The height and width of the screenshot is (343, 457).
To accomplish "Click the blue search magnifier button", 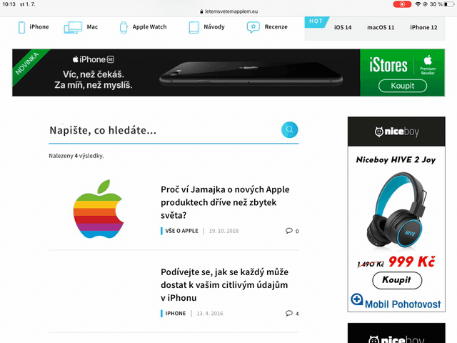I will click(289, 129).
